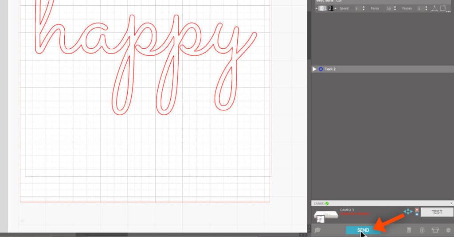
Task: Click the red tool carriage indicator
Action: tap(417, 210)
